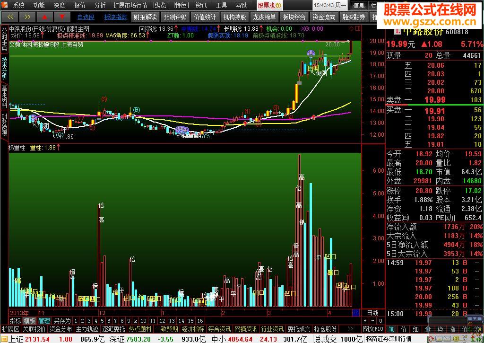Open the 自选股 link
The width and height of the screenshot is (484, 343).
tap(86, 18)
